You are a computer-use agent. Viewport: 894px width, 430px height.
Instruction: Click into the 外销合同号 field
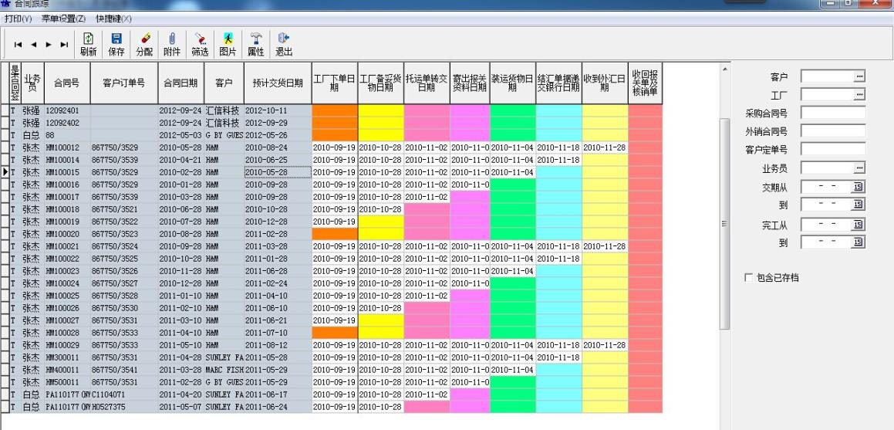pyautogui.click(x=833, y=130)
